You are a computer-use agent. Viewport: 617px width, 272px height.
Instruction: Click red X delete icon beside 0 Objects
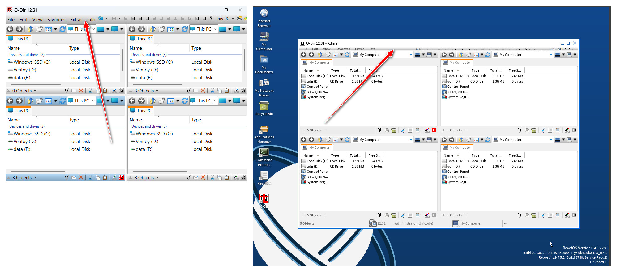point(81,91)
